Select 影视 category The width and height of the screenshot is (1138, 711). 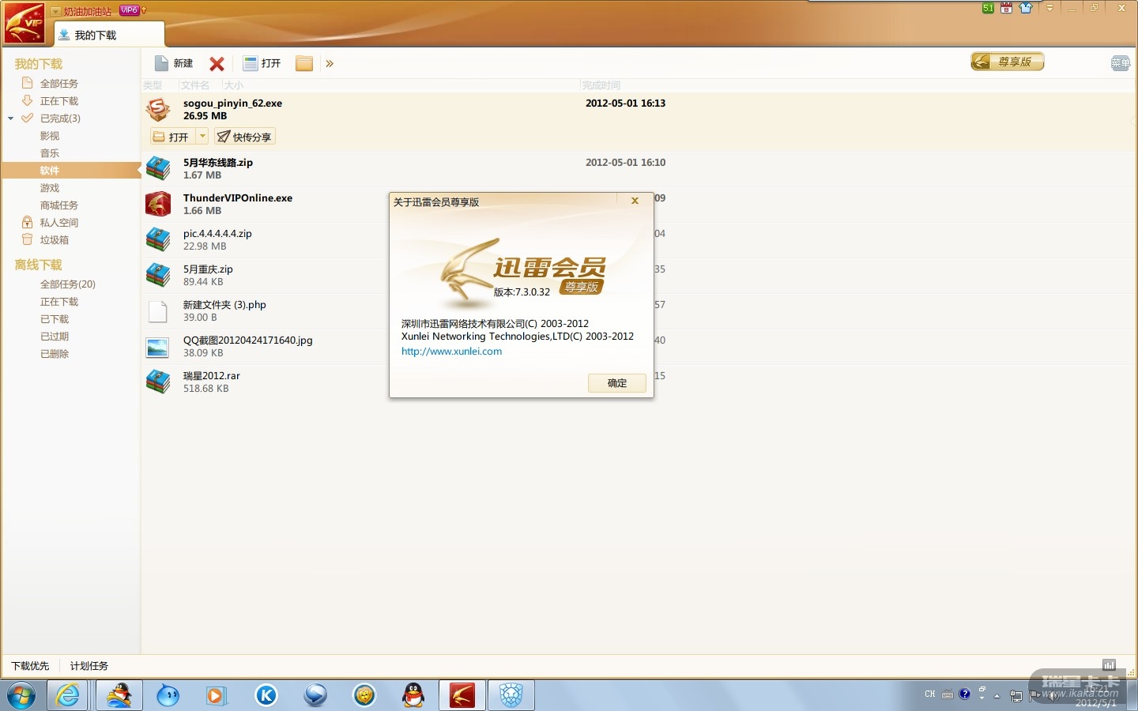(x=50, y=136)
